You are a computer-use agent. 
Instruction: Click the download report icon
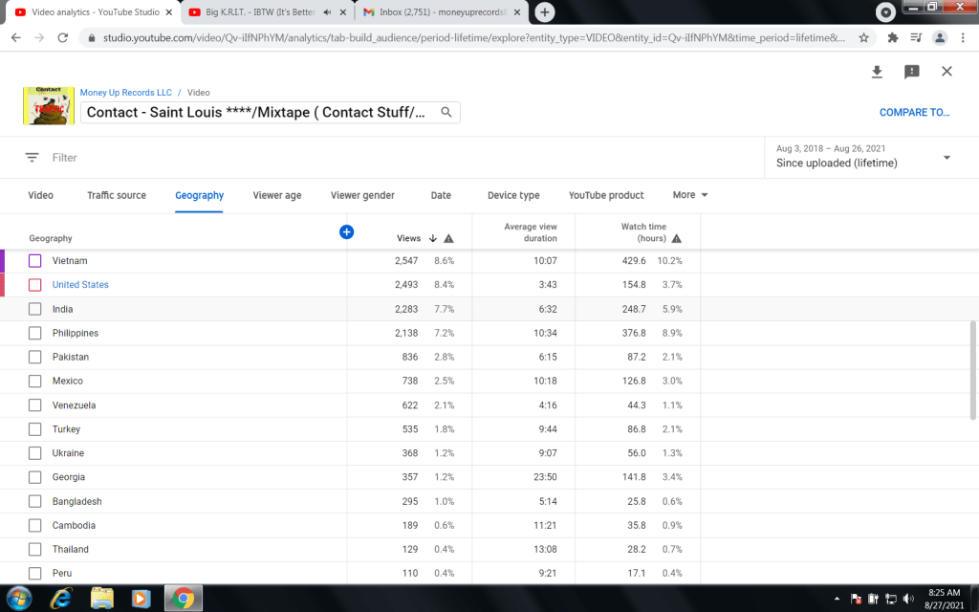(x=877, y=72)
